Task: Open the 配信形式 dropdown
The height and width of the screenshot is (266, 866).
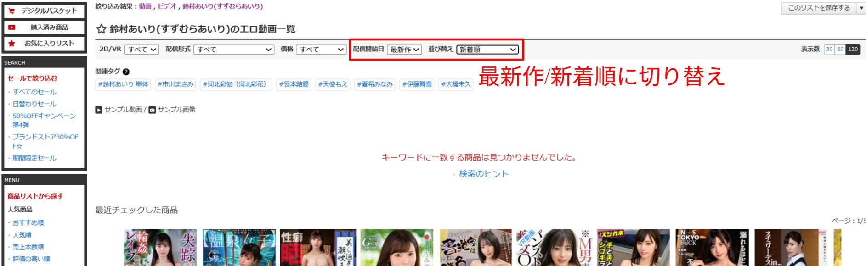Action: tap(234, 50)
